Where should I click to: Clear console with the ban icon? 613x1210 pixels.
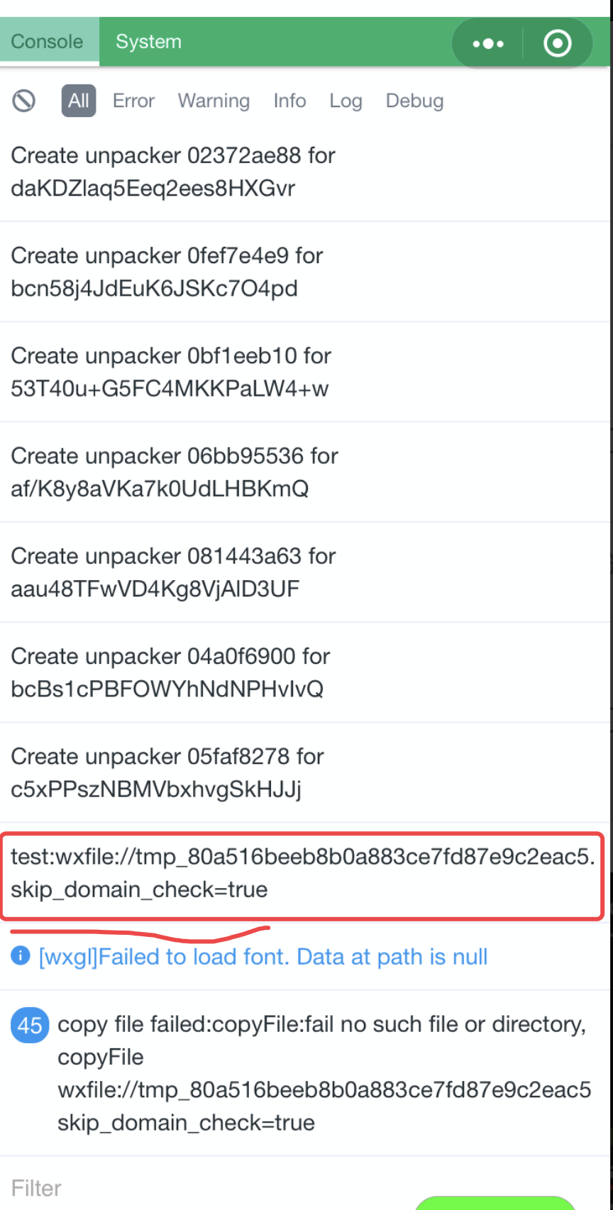(x=23, y=101)
